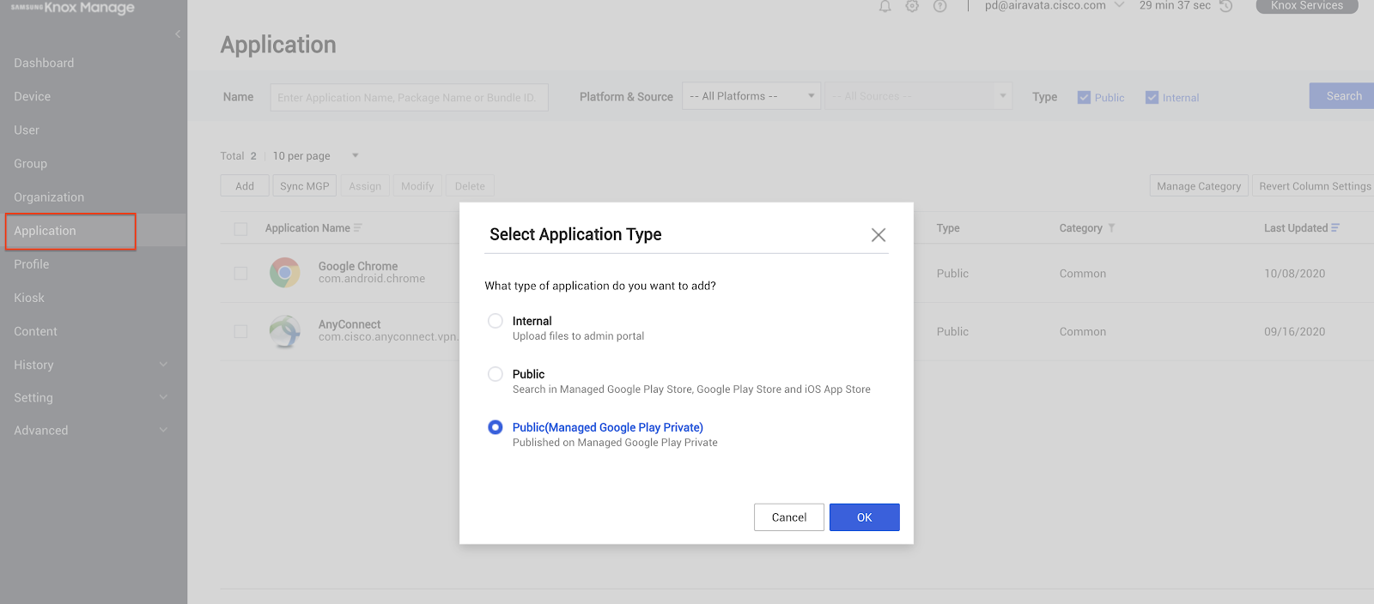1374x604 pixels.
Task: Open the All Platforms dropdown
Action: (x=751, y=96)
